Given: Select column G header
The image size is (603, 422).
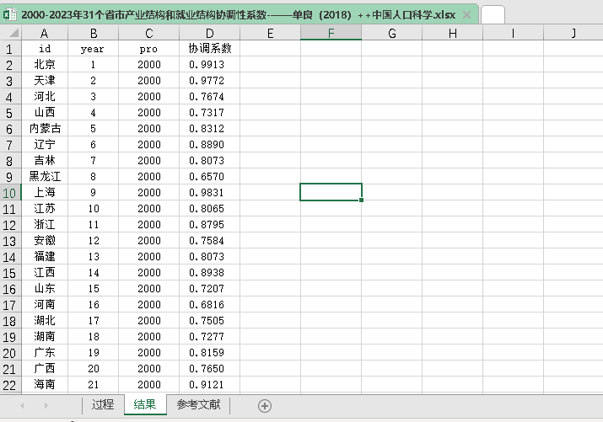Looking at the screenshot, I should click(x=392, y=34).
